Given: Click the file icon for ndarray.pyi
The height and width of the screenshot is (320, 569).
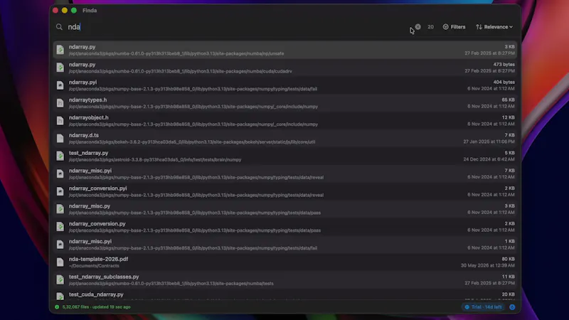Looking at the screenshot, I should (x=60, y=85).
